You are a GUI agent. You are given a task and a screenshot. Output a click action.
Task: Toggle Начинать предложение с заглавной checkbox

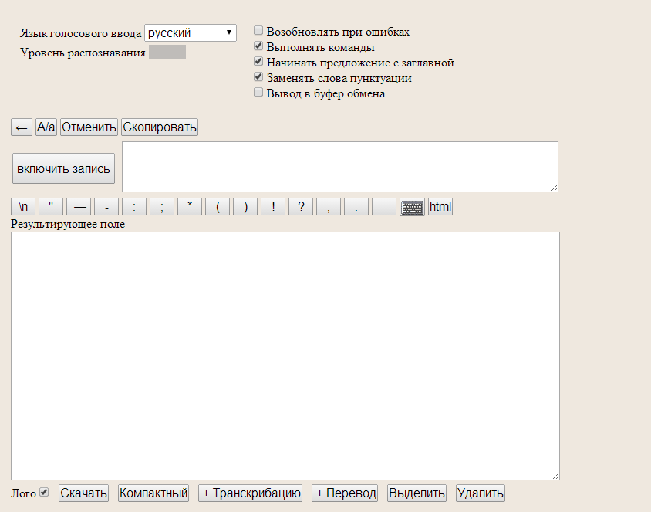258,62
